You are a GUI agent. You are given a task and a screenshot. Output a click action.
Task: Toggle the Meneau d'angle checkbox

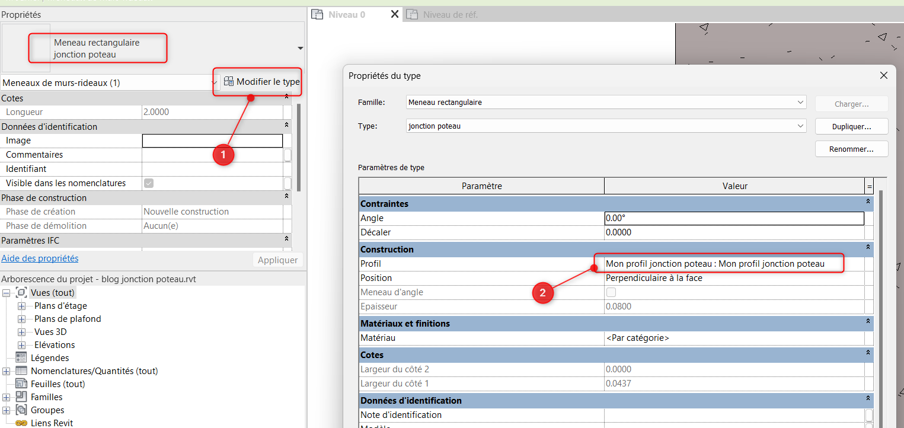click(611, 292)
